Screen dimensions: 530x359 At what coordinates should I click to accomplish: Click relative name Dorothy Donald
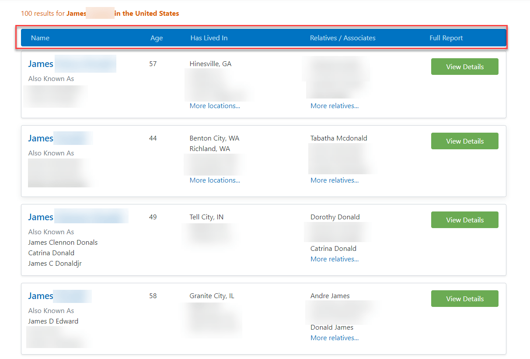click(335, 217)
